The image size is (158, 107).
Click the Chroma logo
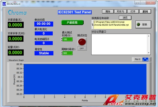[17, 13]
